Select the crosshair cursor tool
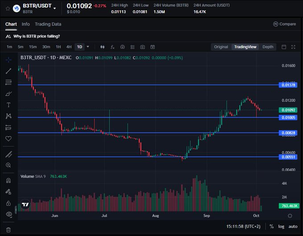303x236 pixels. pyautogui.click(x=8, y=60)
